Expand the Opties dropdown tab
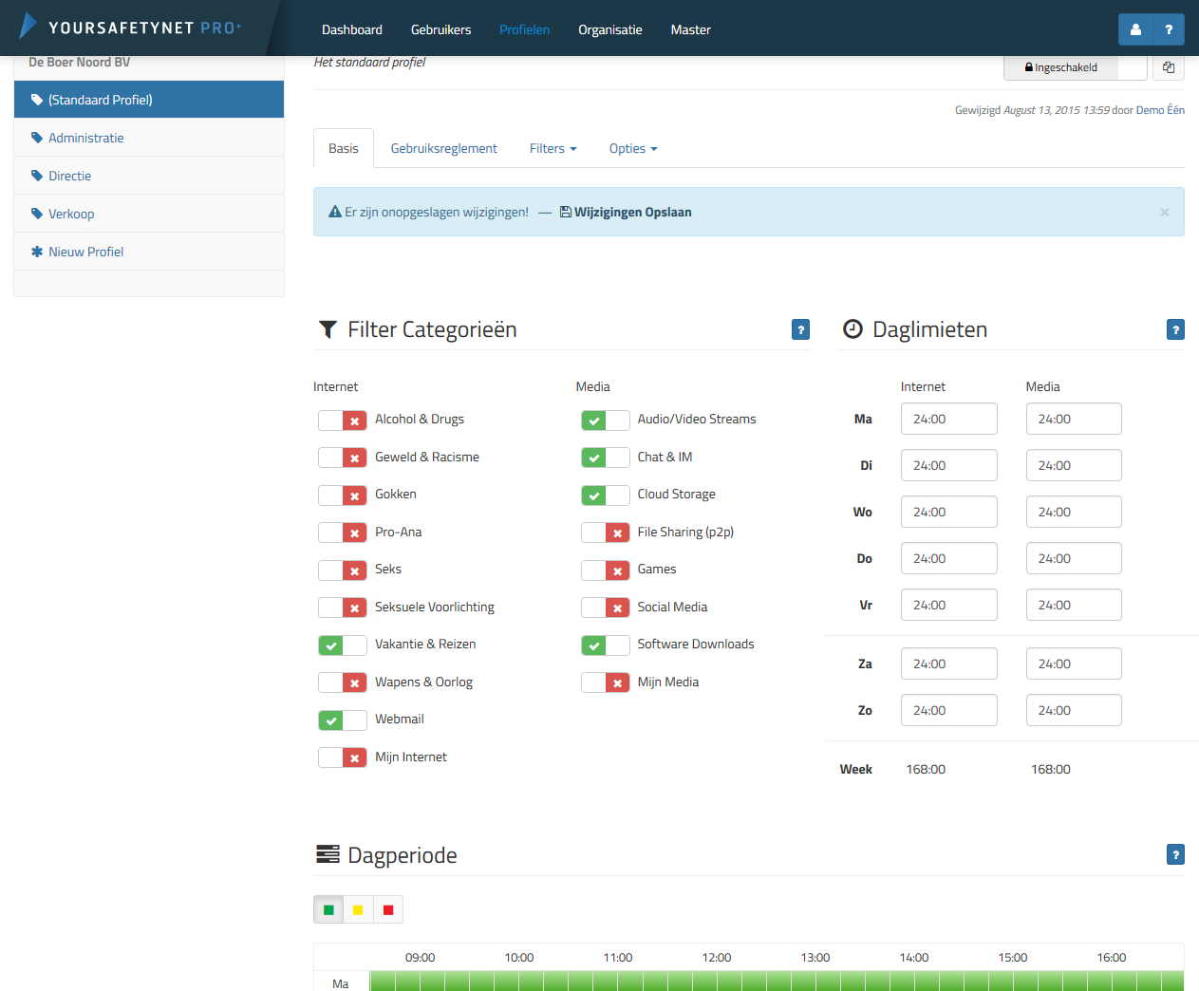 [633, 148]
